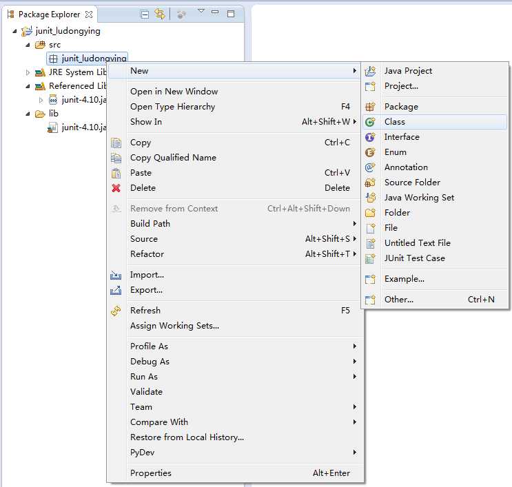Click the Export icon

coord(116,290)
